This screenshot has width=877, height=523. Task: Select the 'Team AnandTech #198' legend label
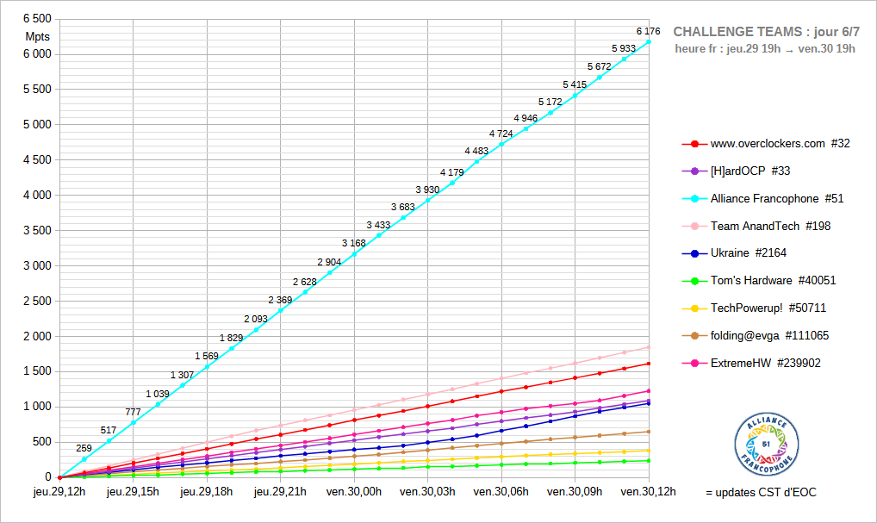[770, 227]
